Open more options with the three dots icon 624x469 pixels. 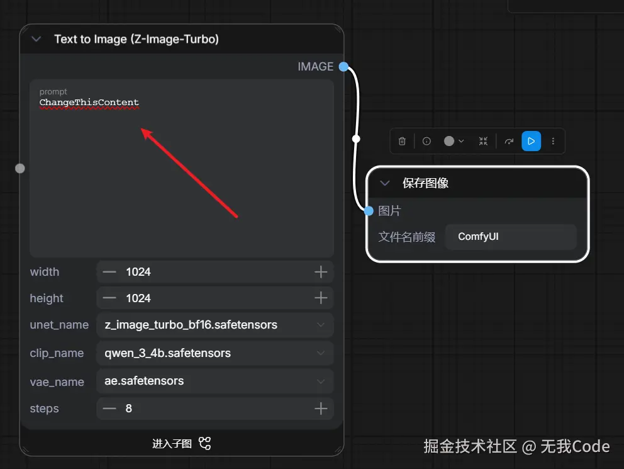pos(553,142)
